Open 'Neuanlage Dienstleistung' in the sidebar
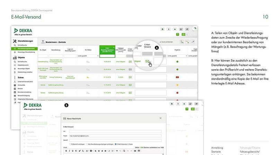 pyautogui.click(x=26, y=52)
